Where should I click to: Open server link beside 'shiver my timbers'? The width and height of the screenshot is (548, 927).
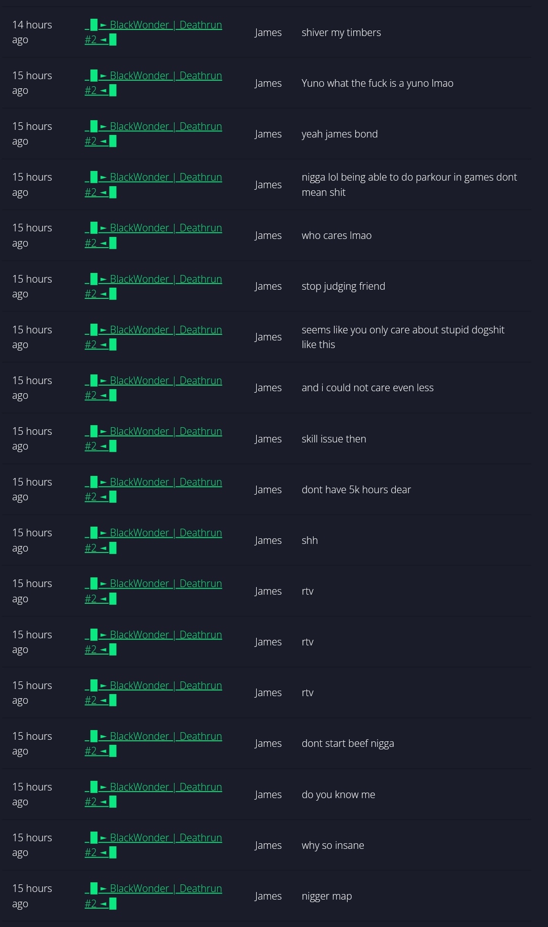(x=153, y=32)
